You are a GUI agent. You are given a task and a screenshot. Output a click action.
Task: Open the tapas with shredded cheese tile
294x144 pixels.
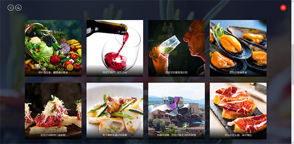click(53, 111)
